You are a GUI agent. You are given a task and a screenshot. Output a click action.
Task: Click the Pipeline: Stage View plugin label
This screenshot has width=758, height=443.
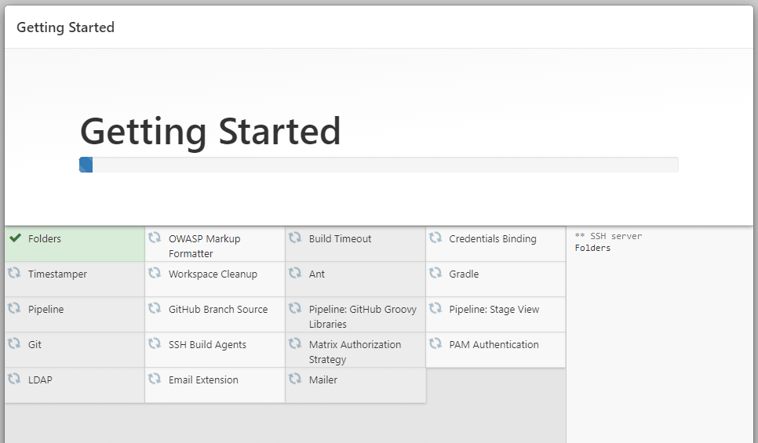pos(494,309)
